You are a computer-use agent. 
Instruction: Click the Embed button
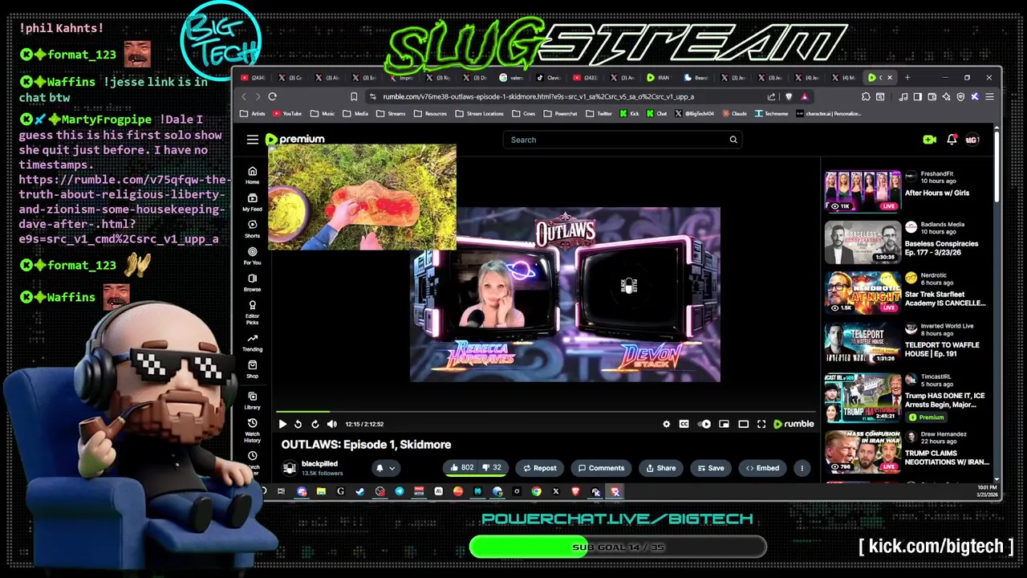click(x=761, y=468)
